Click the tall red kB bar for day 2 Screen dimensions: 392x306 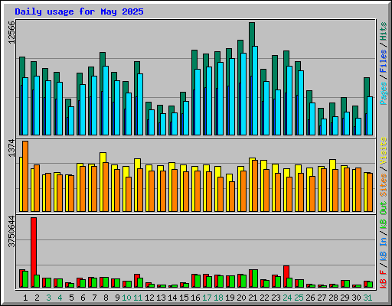coord(34,252)
